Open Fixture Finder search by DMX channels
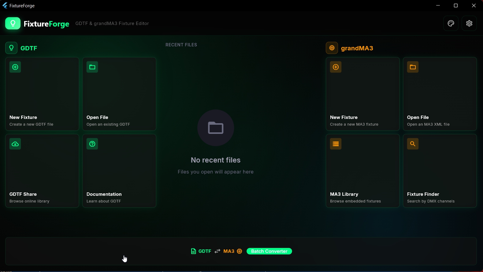 point(440,171)
